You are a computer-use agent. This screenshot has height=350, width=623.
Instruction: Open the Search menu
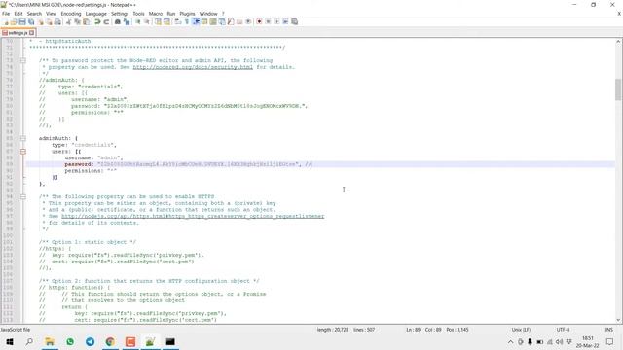point(34,14)
